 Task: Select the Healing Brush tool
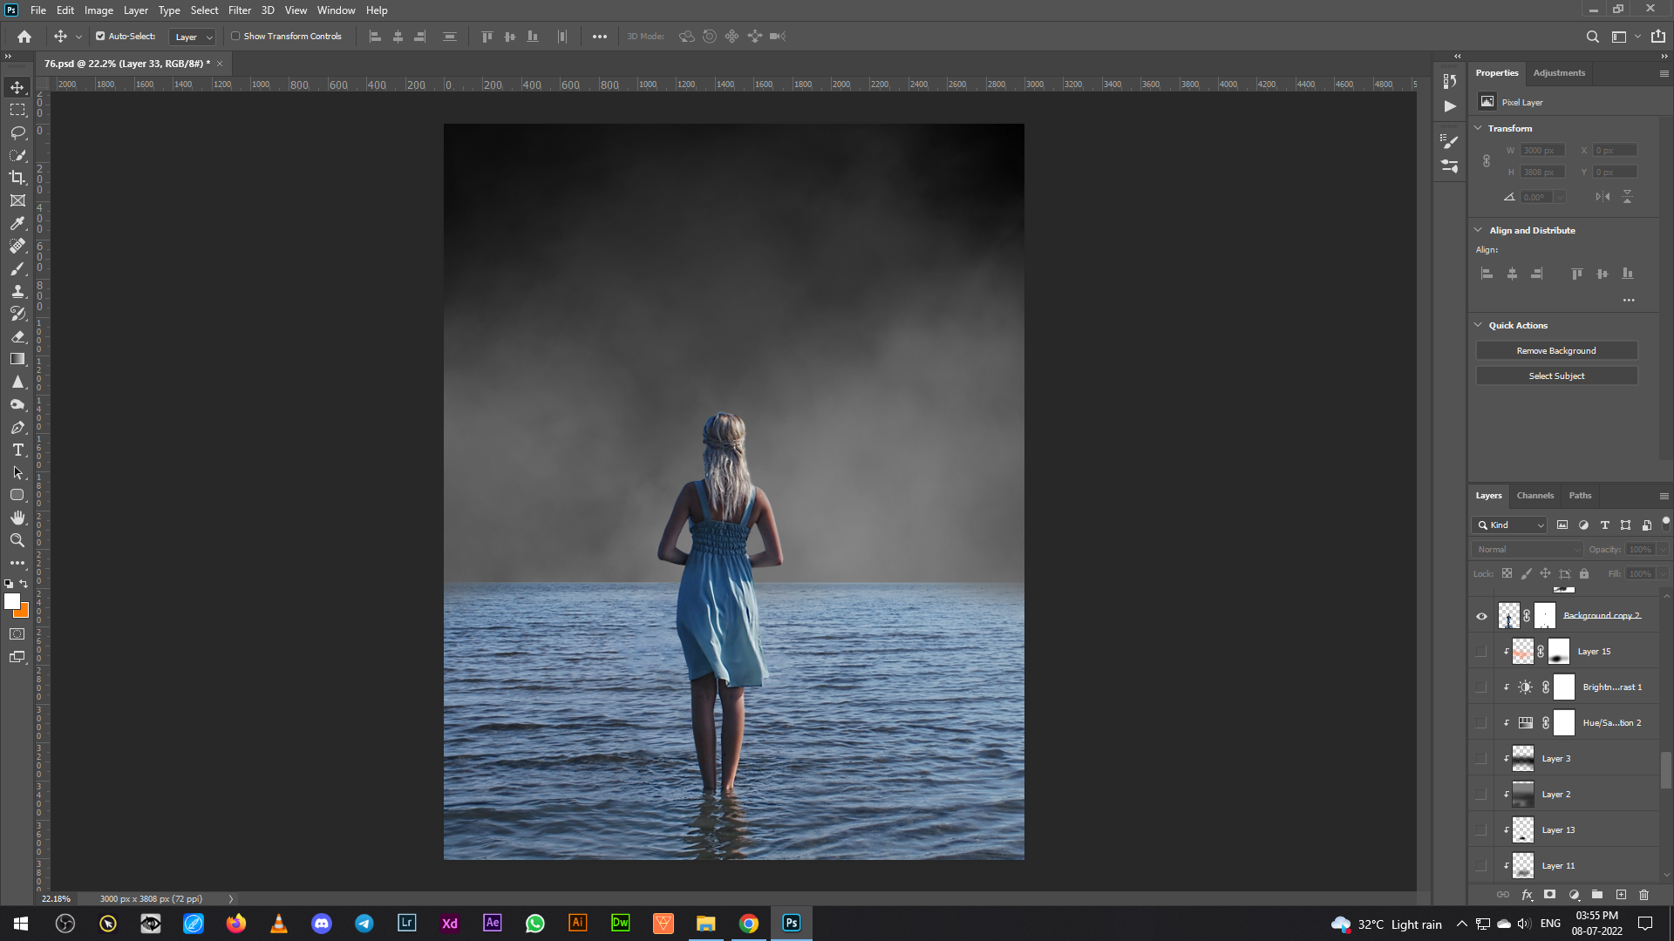coord(17,246)
